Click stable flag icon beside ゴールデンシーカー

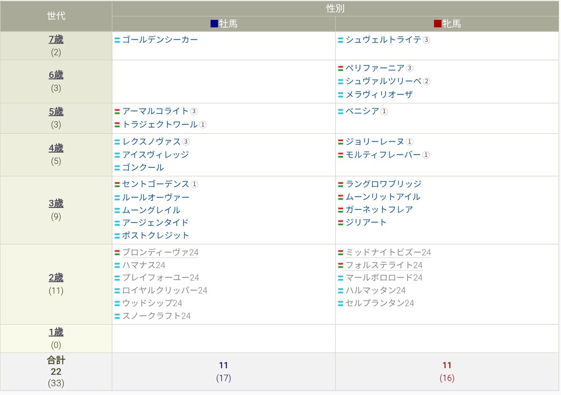[117, 40]
